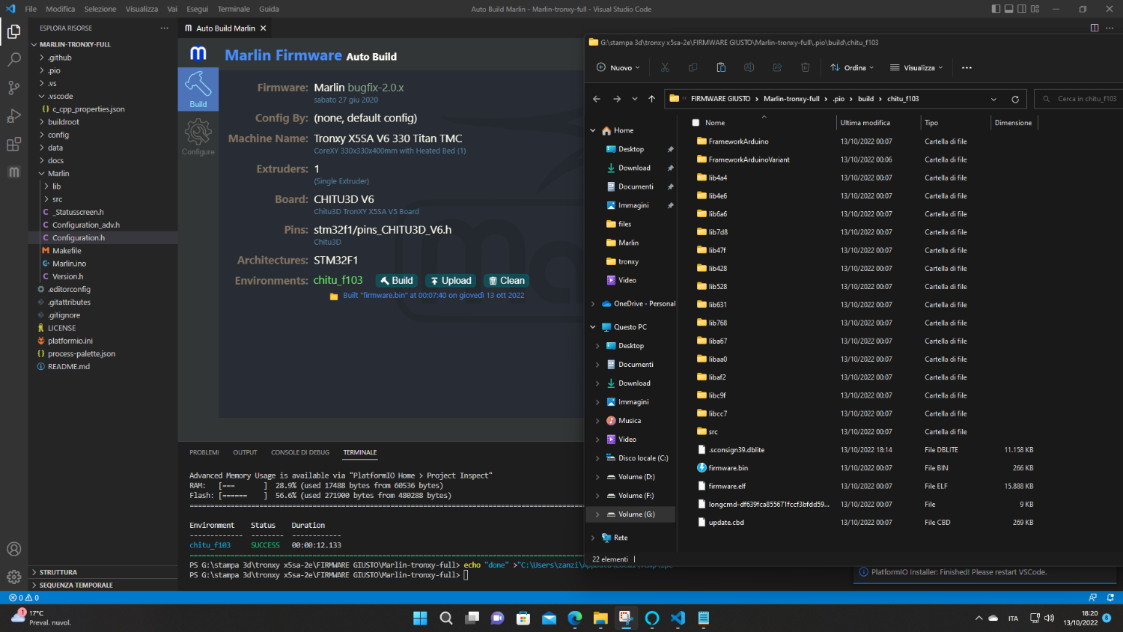Open Microsoft Edge from the taskbar
The height and width of the screenshot is (632, 1123).
click(575, 618)
